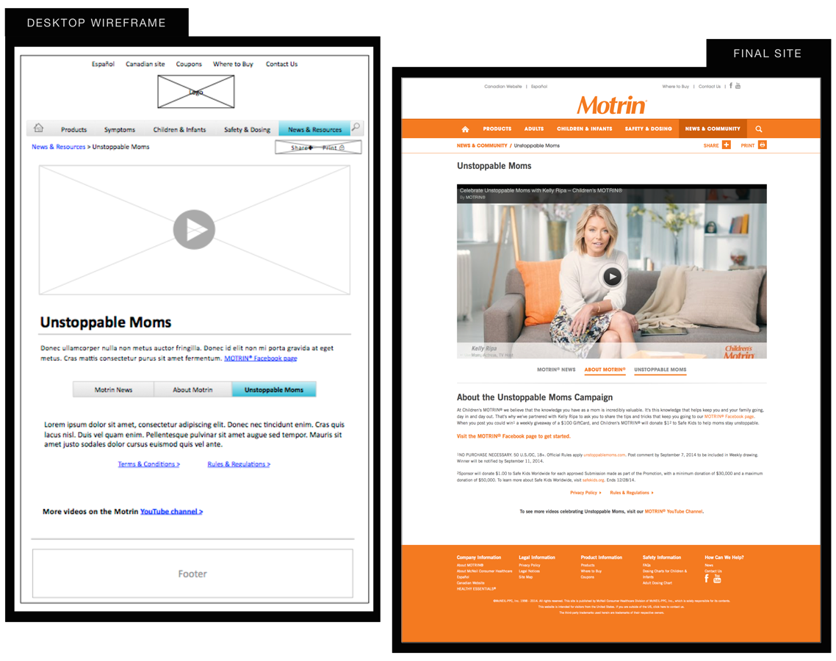Select UNSTOPPABLE MOMS tab under video
Screen dimensions: 836x661
[x=660, y=369]
